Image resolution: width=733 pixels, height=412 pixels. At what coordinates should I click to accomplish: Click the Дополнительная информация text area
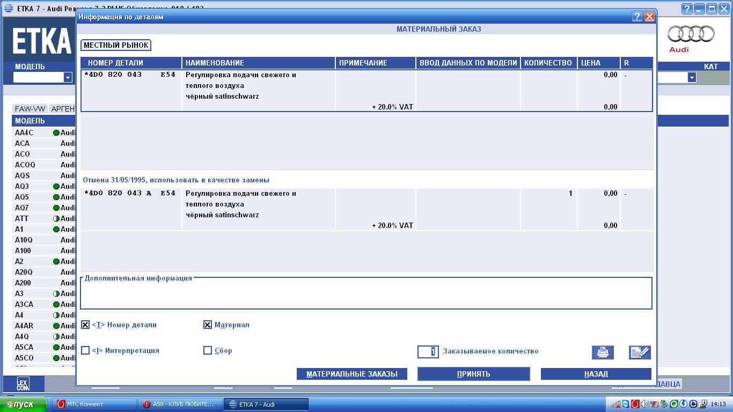pyautogui.click(x=366, y=294)
